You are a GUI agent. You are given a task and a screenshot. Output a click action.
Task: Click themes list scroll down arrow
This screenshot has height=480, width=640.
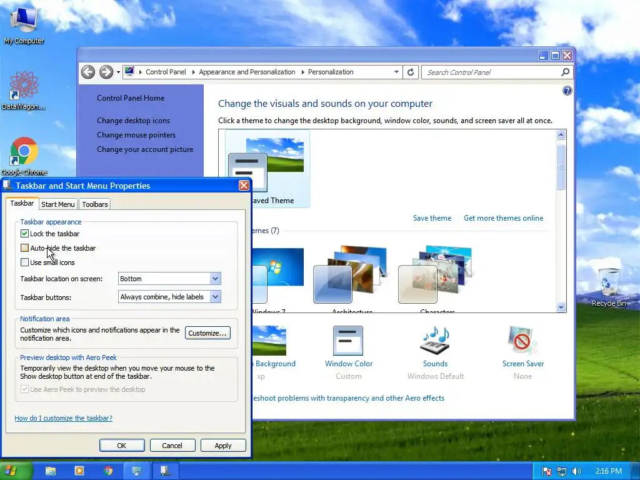click(x=561, y=307)
